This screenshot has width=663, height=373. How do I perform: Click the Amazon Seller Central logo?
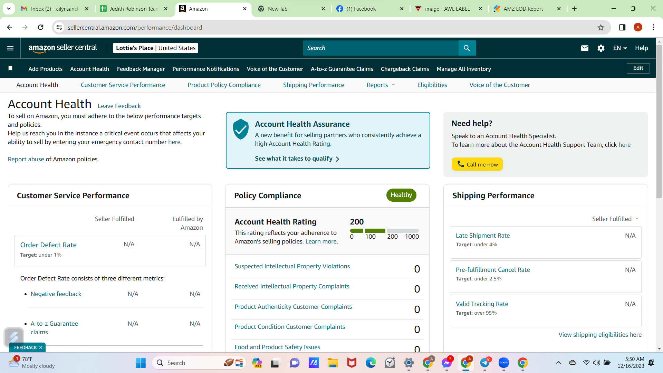[63, 48]
